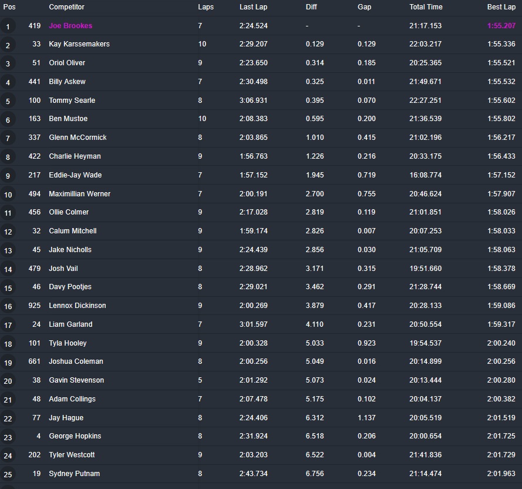Sort by the Last Lap column header

253,7
